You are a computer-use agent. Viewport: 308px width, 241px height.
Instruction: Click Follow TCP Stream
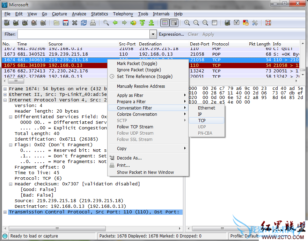(x=135, y=127)
